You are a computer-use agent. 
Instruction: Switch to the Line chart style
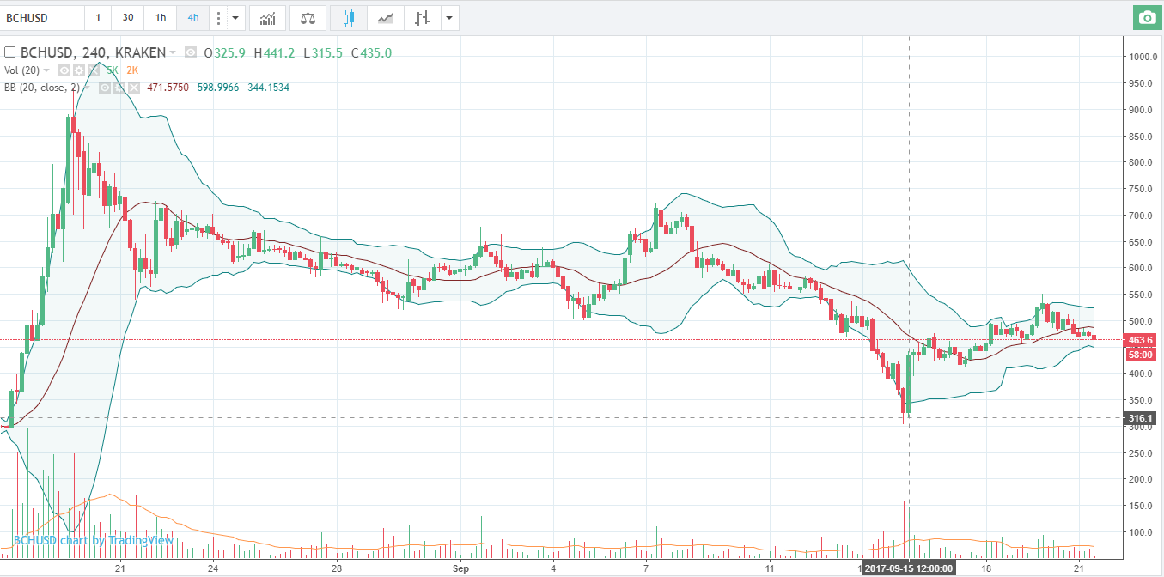click(x=387, y=17)
